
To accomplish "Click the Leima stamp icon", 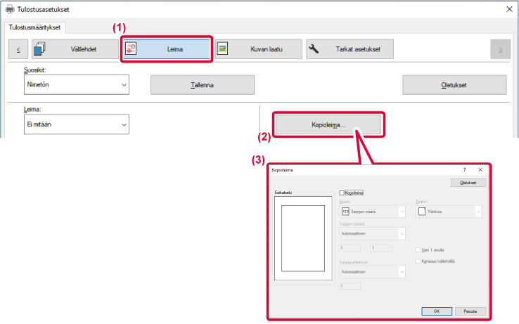I will 131,49.
